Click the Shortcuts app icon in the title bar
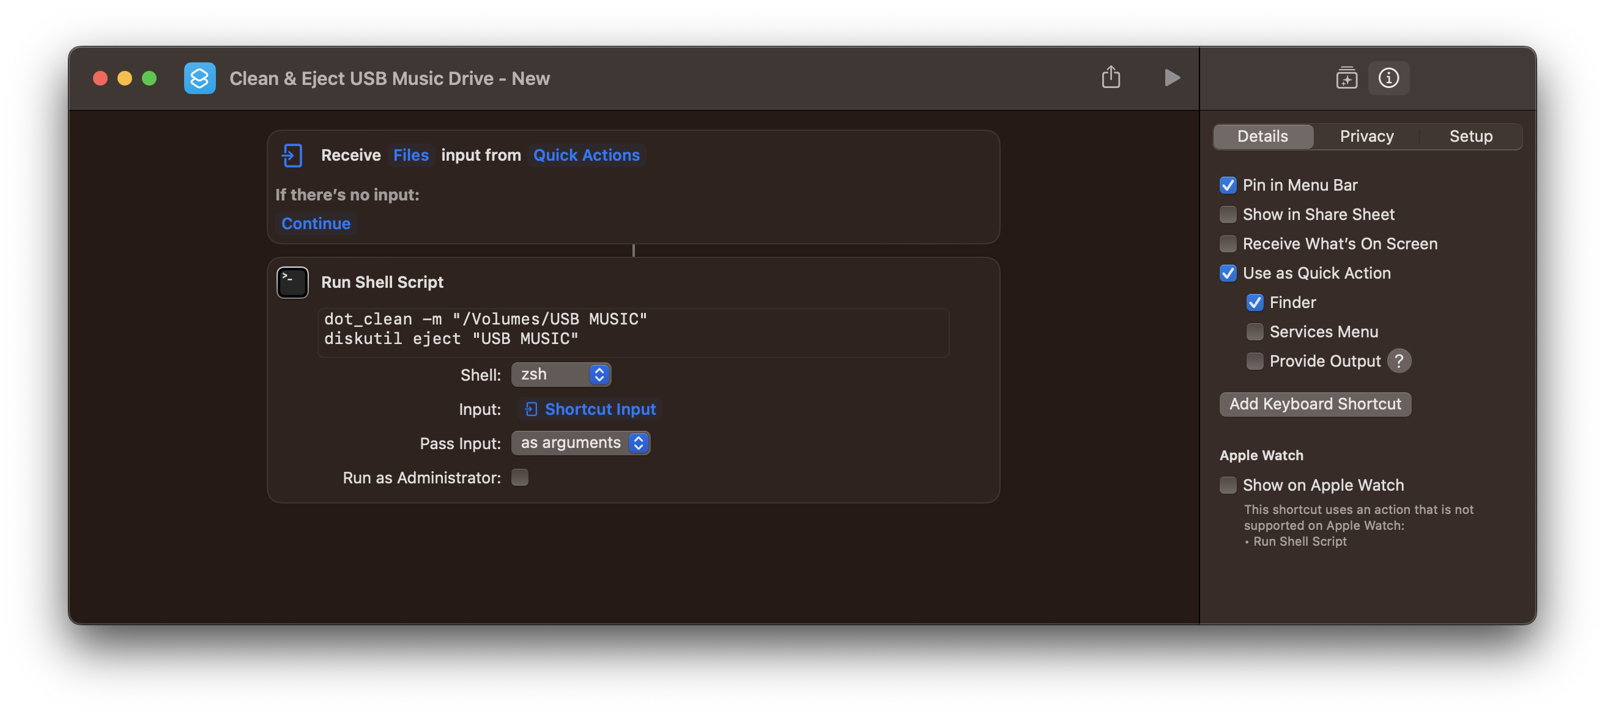The width and height of the screenshot is (1605, 715). pos(199,78)
